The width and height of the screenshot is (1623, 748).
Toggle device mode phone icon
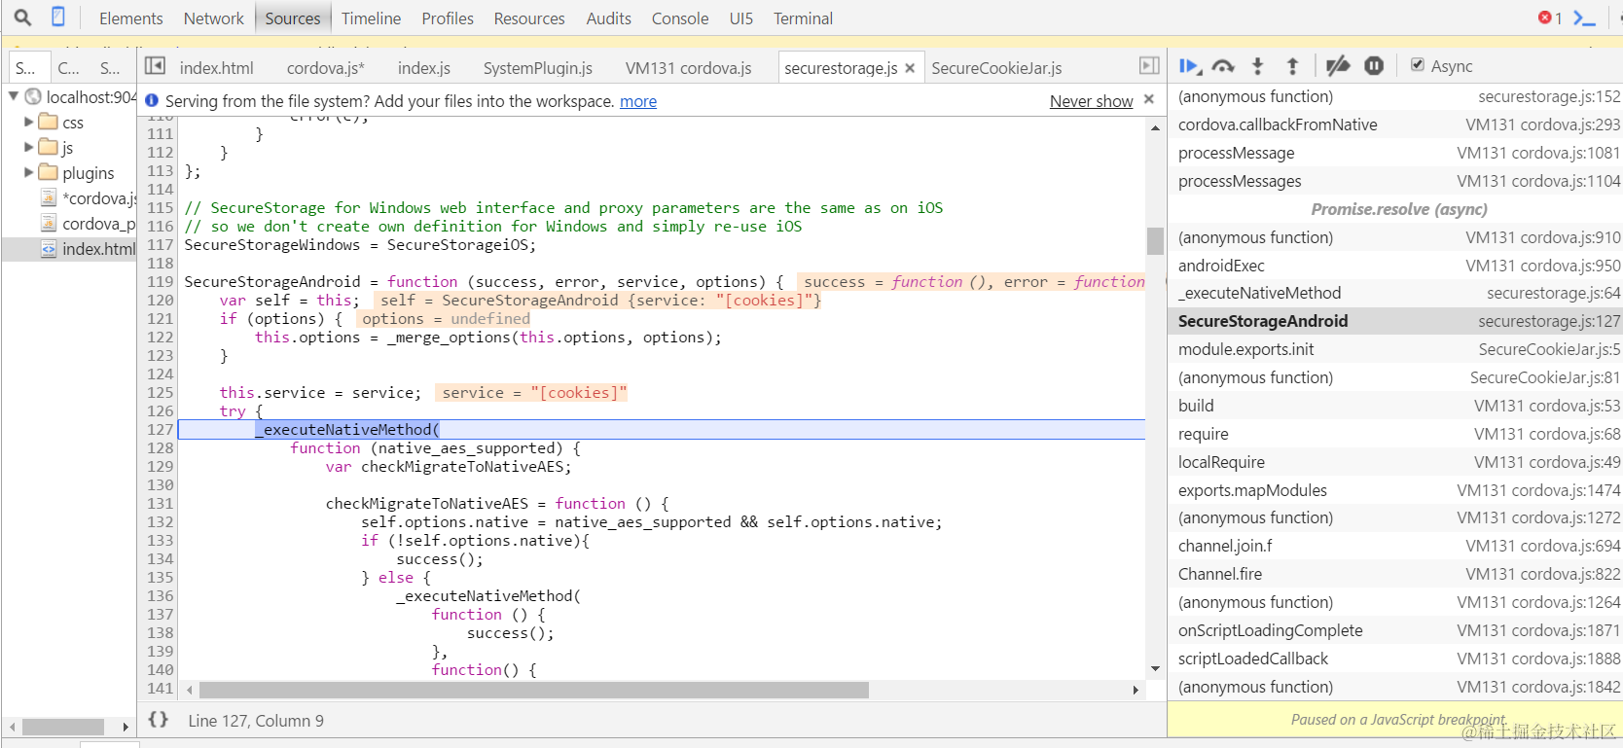[58, 18]
